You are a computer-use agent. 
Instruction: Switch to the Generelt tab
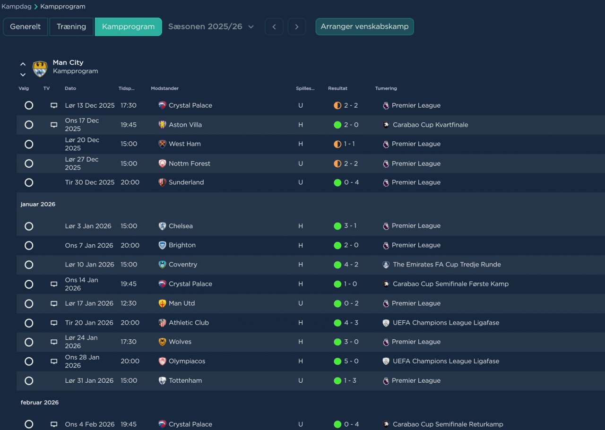[x=26, y=26]
